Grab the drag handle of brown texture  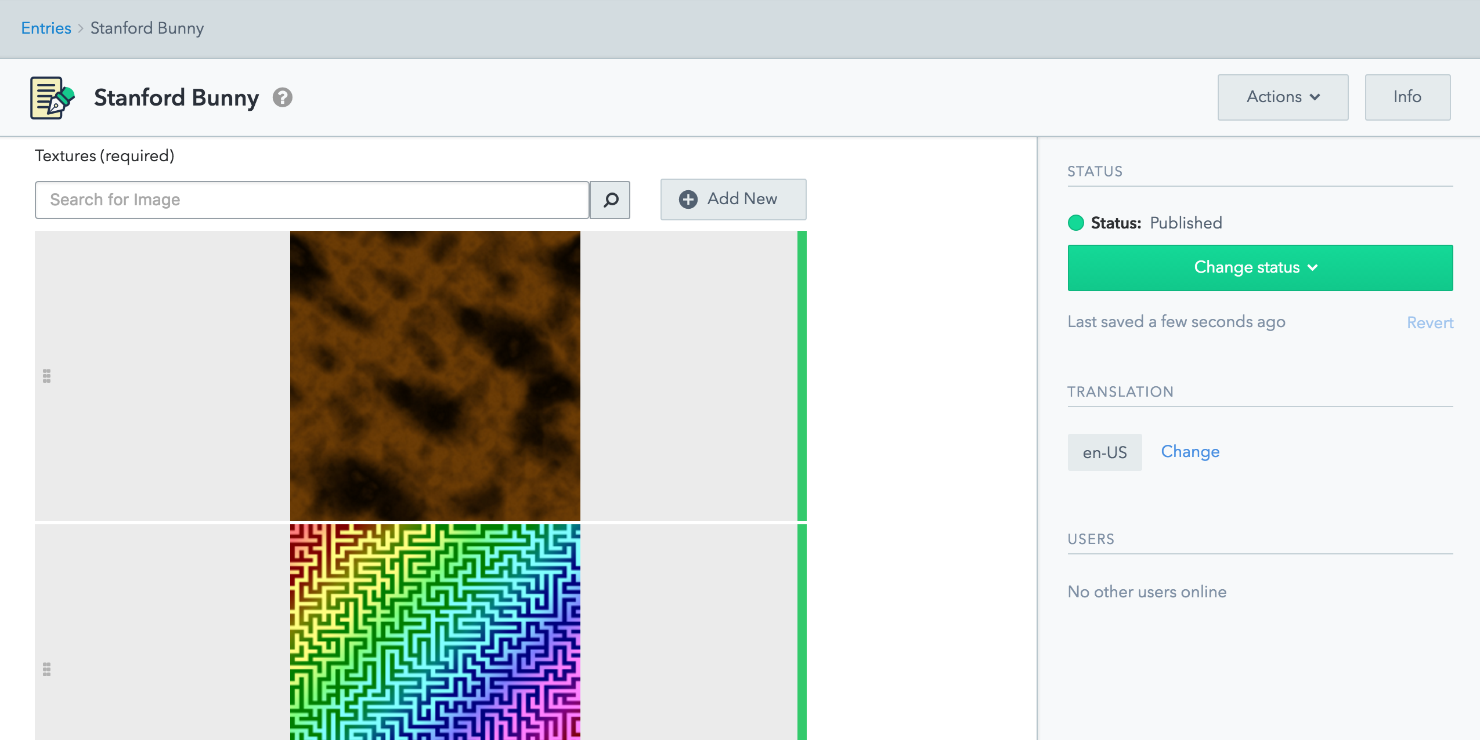tap(47, 376)
